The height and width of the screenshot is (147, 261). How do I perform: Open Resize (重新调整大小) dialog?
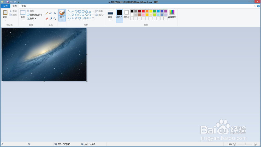(x=35, y=15)
